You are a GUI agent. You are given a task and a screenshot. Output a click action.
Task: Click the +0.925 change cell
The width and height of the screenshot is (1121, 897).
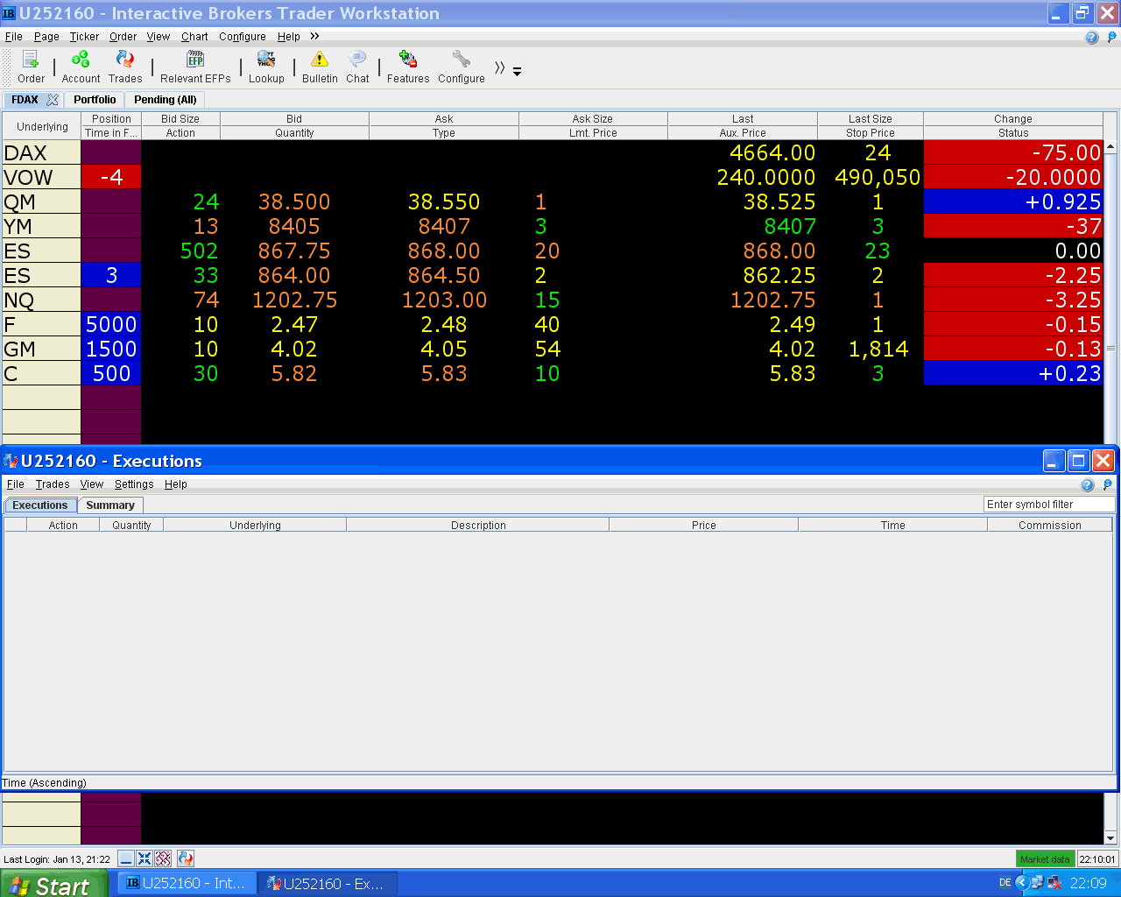1013,201
